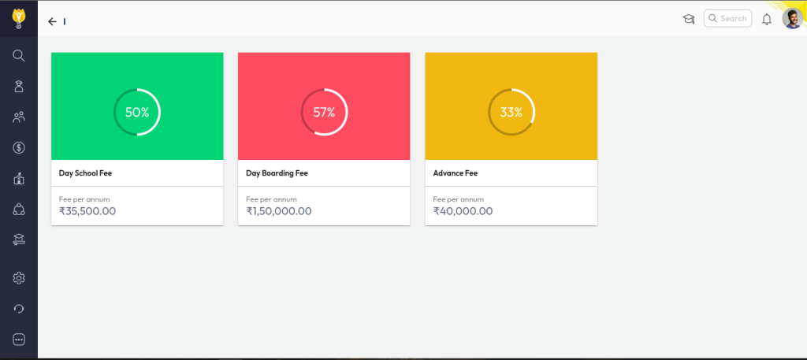
Task: Open the school building icon in sidebar
Action: [x=19, y=179]
